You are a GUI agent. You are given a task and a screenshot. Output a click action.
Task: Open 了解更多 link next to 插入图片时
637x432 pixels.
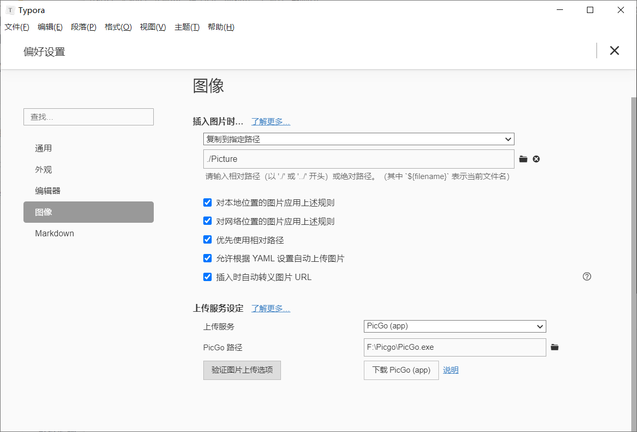tap(271, 121)
